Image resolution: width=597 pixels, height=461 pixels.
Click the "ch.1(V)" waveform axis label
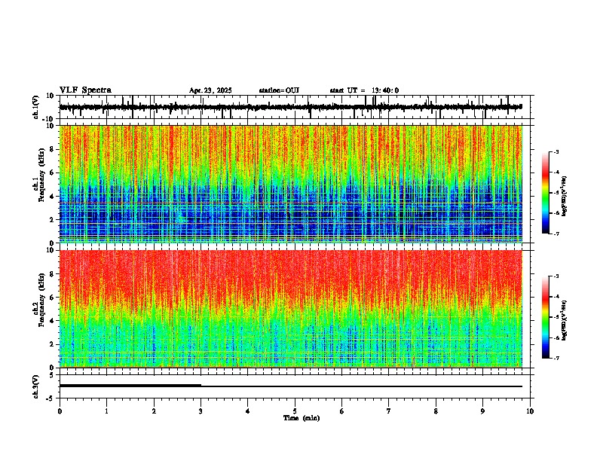tap(36, 107)
